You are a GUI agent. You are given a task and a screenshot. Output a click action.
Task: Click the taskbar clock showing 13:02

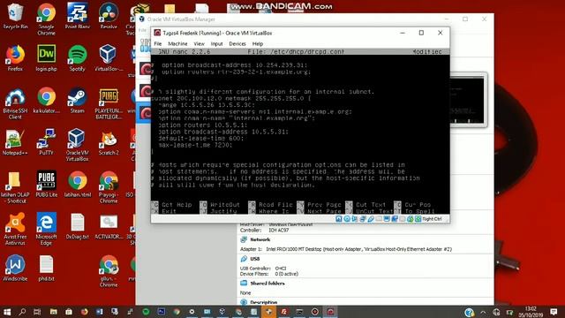[x=531, y=312]
